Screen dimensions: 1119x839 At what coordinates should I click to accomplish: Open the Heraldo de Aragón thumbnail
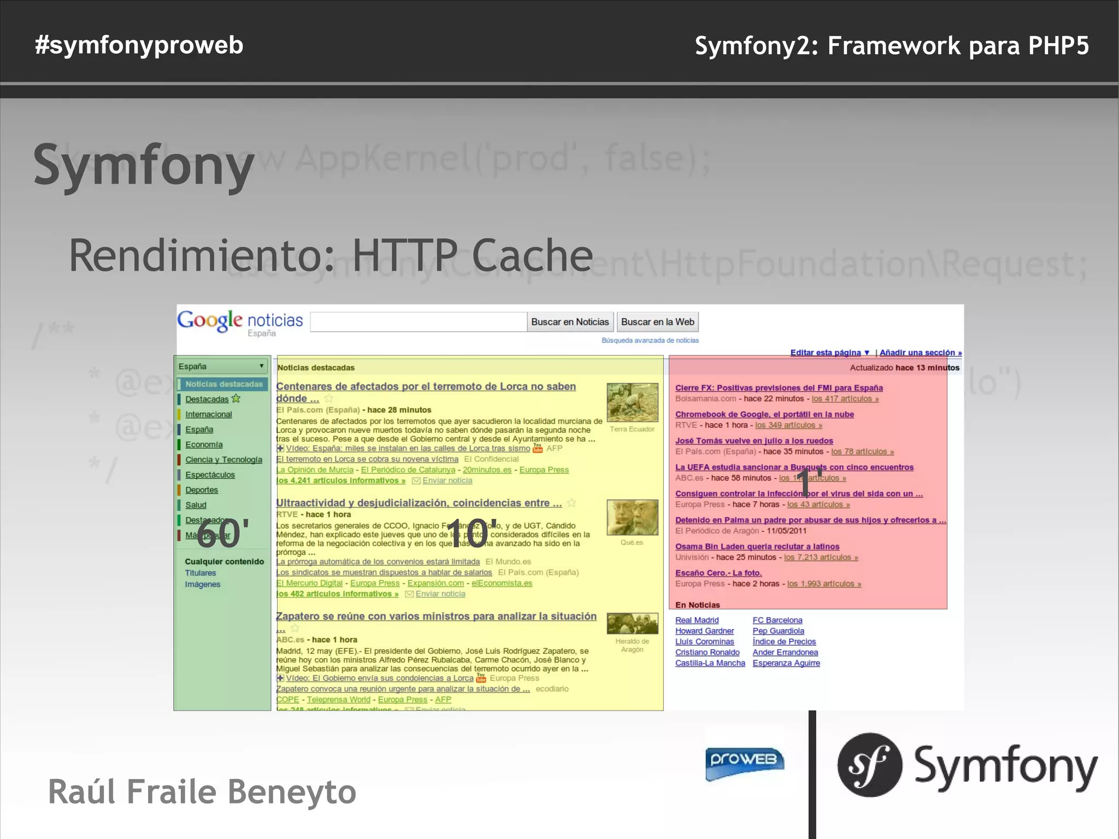pyautogui.click(x=632, y=624)
